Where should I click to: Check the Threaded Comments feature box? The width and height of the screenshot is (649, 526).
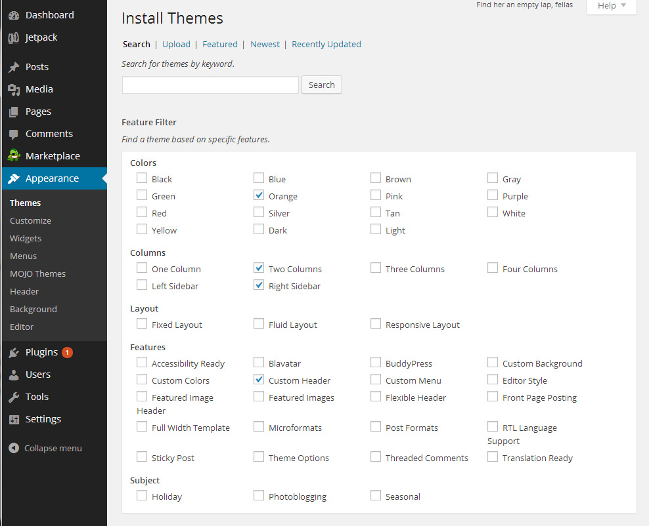(376, 457)
